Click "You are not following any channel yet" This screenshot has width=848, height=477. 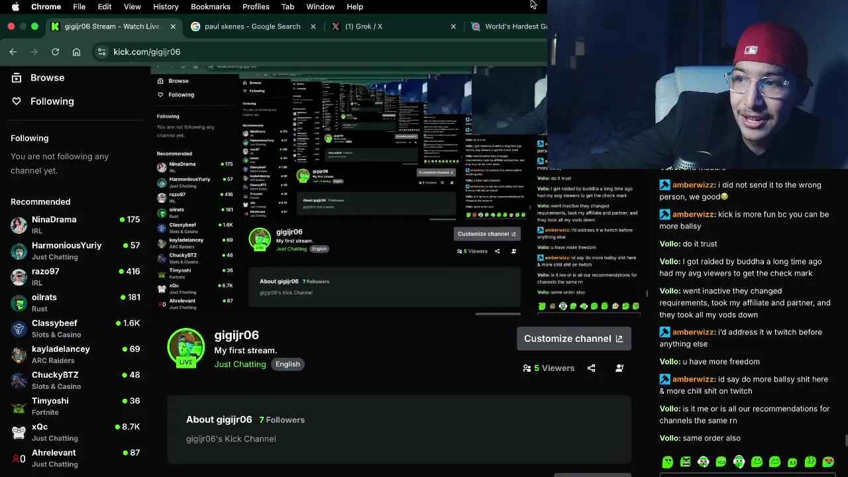(60, 164)
